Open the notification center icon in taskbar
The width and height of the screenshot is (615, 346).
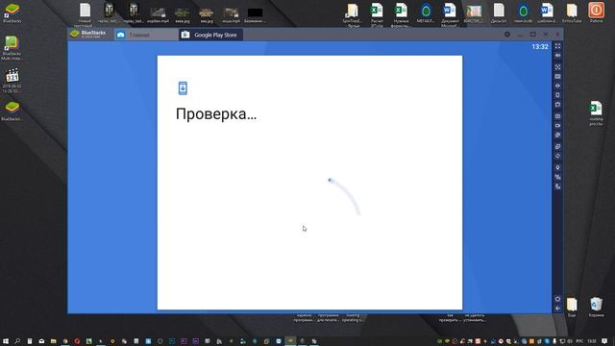604,341
